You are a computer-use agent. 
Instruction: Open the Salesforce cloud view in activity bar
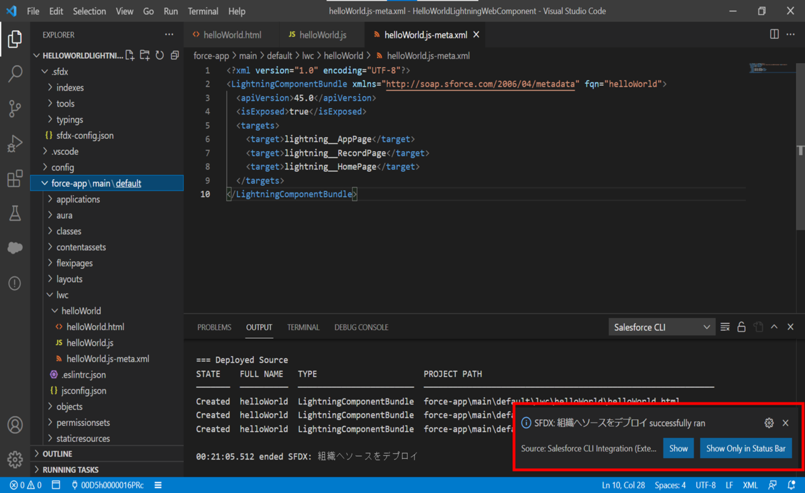point(15,248)
